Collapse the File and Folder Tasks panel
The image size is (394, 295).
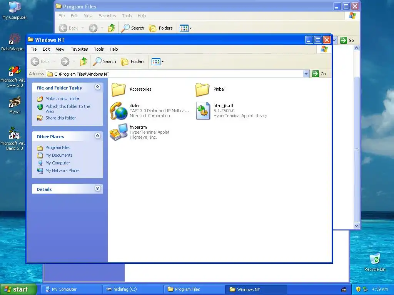click(98, 87)
